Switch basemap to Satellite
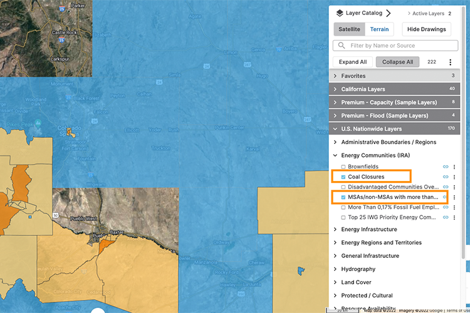This screenshot has width=470, height=313. tap(349, 29)
